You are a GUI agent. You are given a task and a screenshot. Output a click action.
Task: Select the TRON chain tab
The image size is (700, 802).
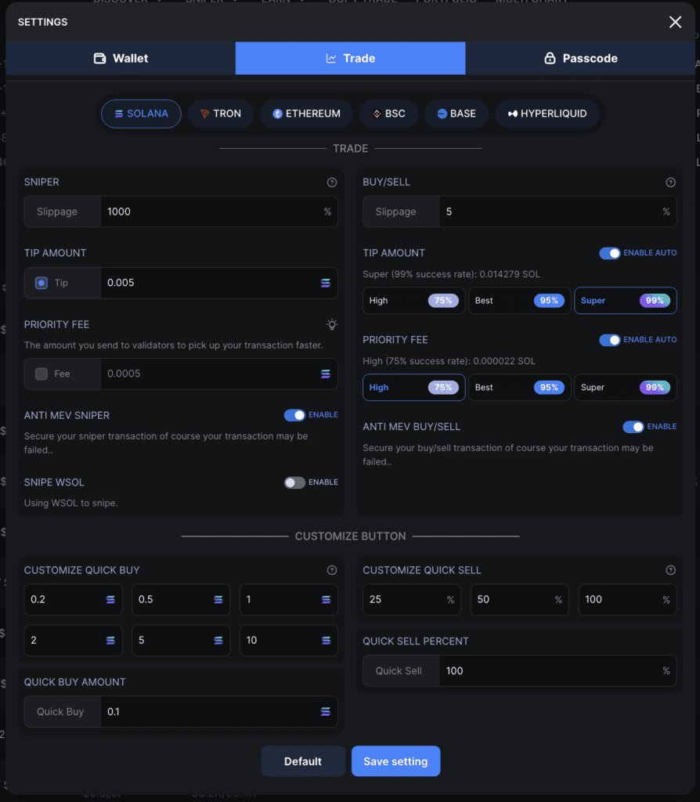220,114
